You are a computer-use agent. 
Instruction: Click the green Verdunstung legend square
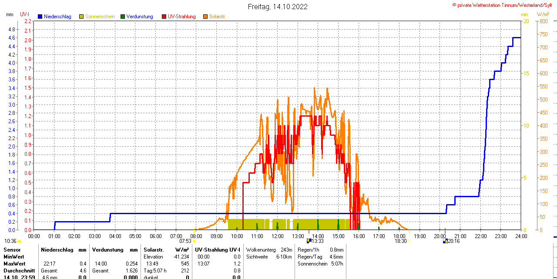point(123,17)
